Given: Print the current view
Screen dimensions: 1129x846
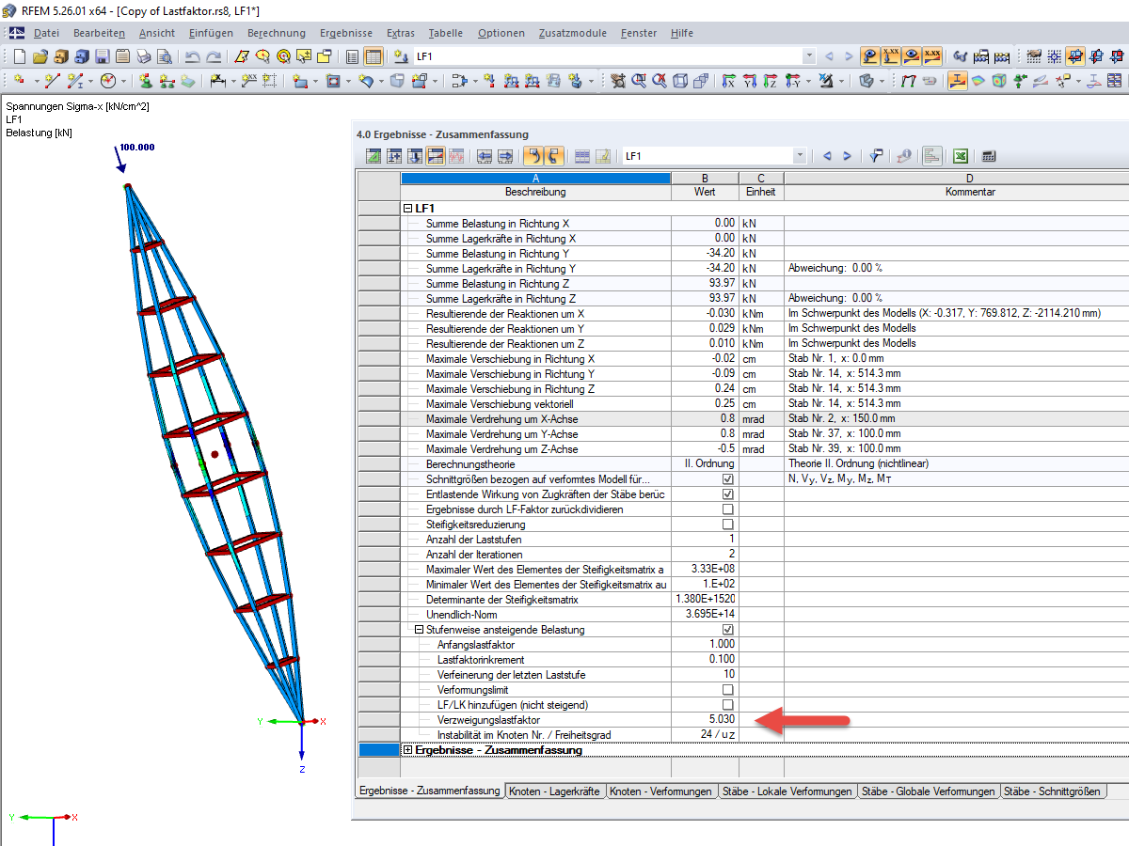Looking at the screenshot, I should [x=145, y=56].
